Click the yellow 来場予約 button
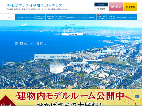The image size is (142, 106). 130,7
